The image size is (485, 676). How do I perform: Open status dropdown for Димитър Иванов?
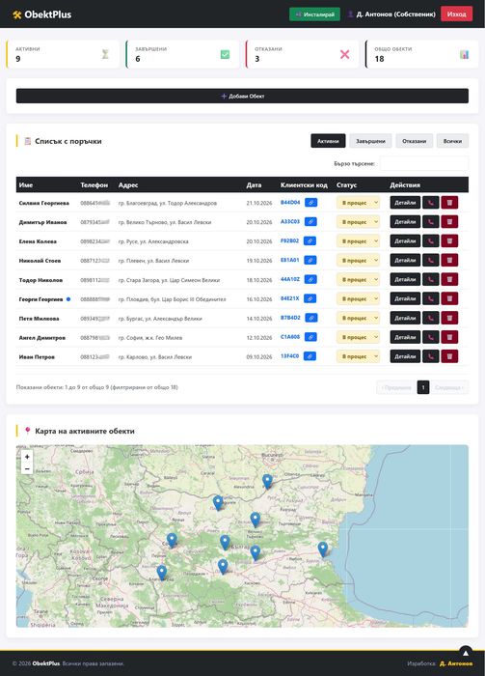(358, 221)
